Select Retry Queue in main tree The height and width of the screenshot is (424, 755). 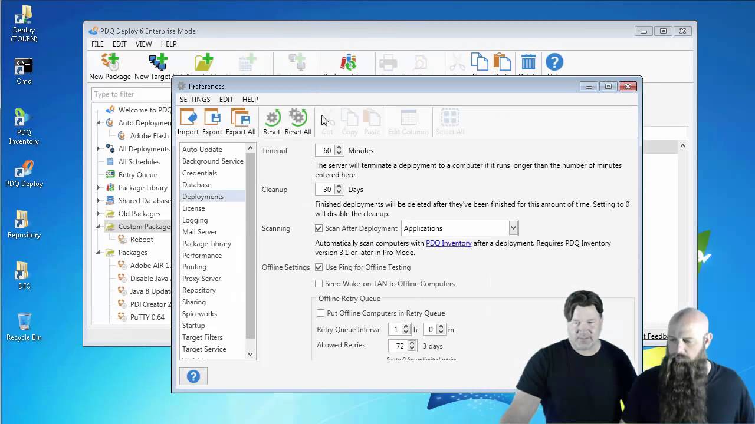coord(137,175)
